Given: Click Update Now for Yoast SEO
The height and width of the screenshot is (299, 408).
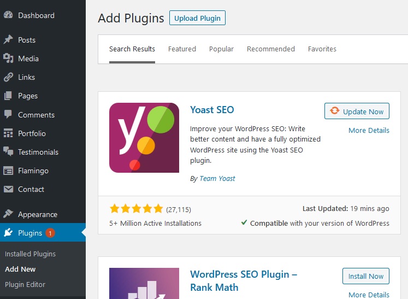Looking at the screenshot, I should 357,111.
